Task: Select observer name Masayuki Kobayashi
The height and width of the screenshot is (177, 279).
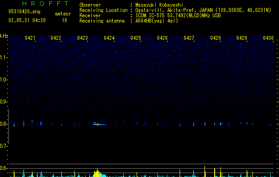Action: click(159, 5)
